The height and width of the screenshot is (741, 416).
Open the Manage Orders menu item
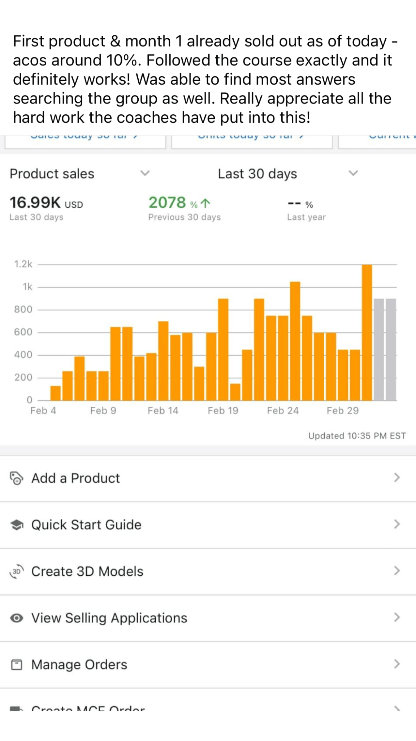pyautogui.click(x=79, y=665)
